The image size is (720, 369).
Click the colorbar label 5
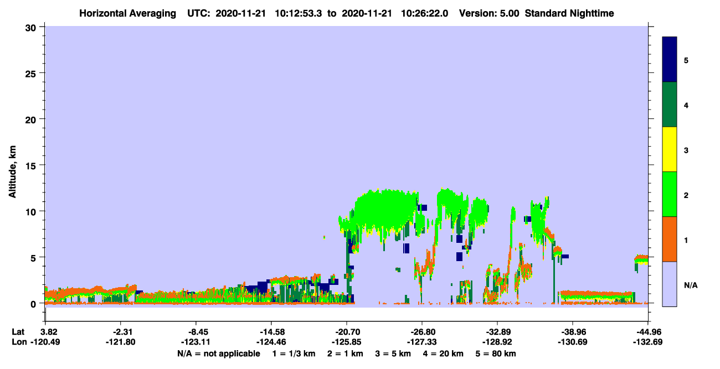point(686,60)
